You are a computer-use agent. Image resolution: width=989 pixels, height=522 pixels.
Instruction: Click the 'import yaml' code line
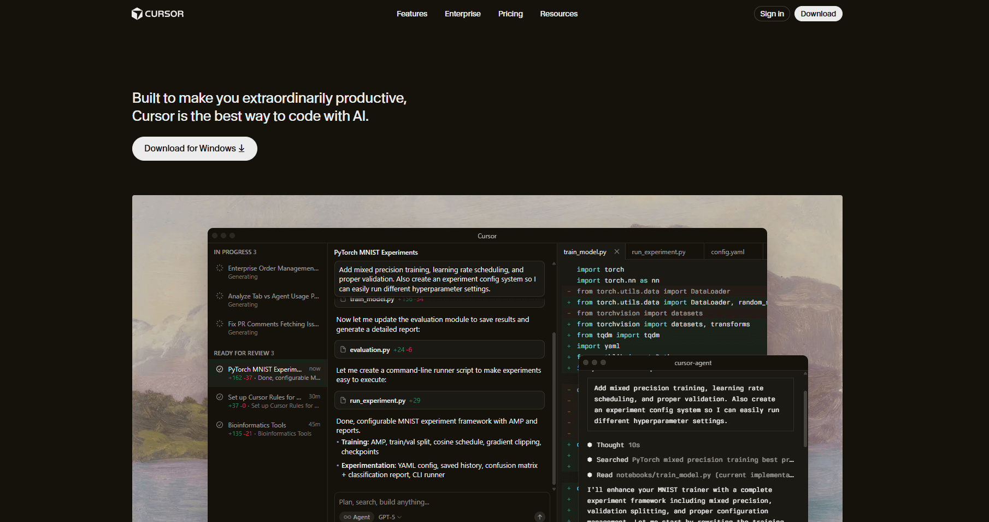(x=598, y=346)
